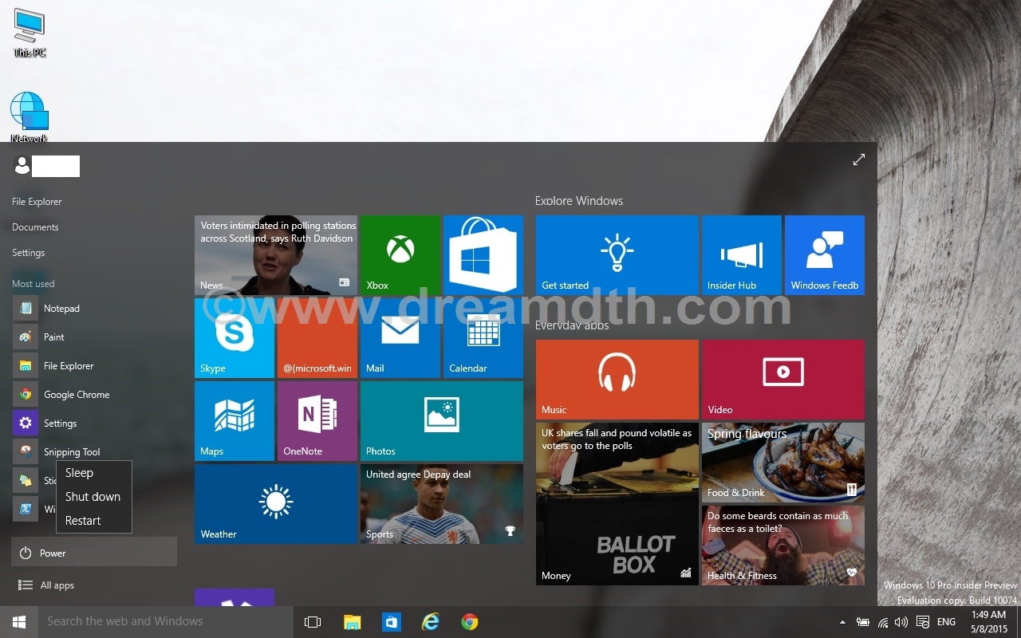Click the user account picture
The width and height of the screenshot is (1021, 638).
[x=22, y=165]
